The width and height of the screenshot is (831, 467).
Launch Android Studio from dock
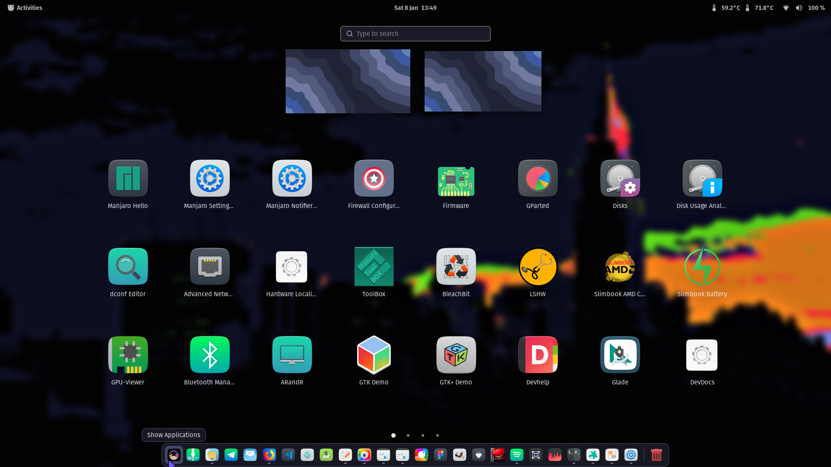click(x=326, y=455)
